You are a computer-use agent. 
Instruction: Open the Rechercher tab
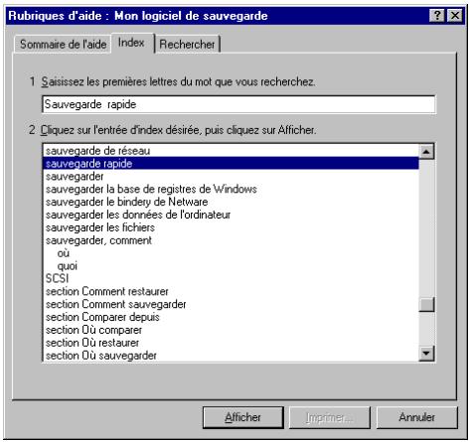coord(187,45)
